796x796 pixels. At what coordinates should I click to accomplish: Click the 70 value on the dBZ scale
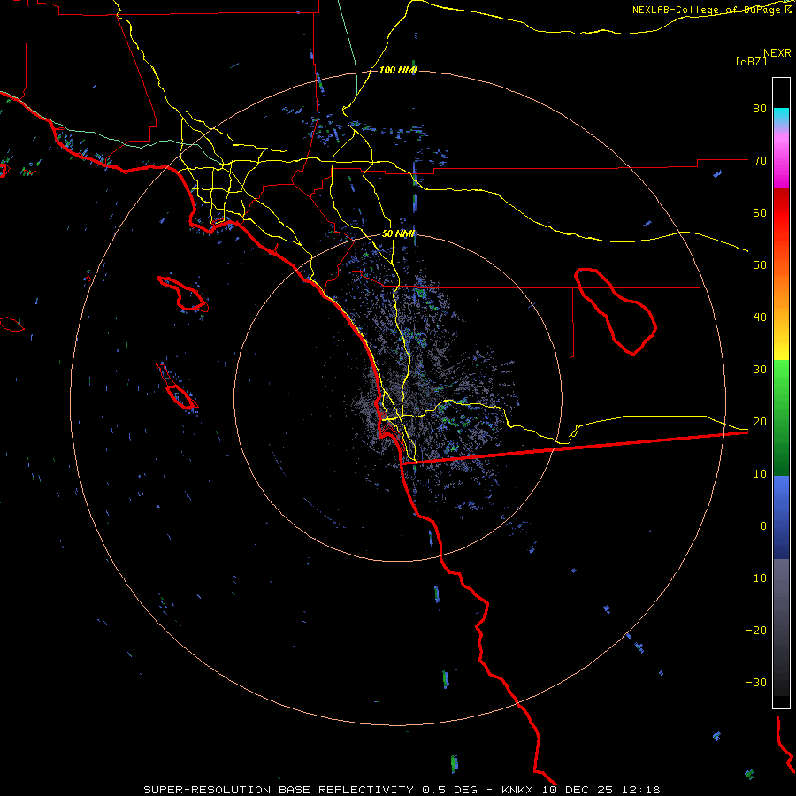[760, 161]
